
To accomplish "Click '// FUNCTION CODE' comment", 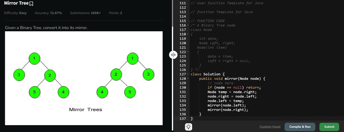I will click(x=208, y=21).
